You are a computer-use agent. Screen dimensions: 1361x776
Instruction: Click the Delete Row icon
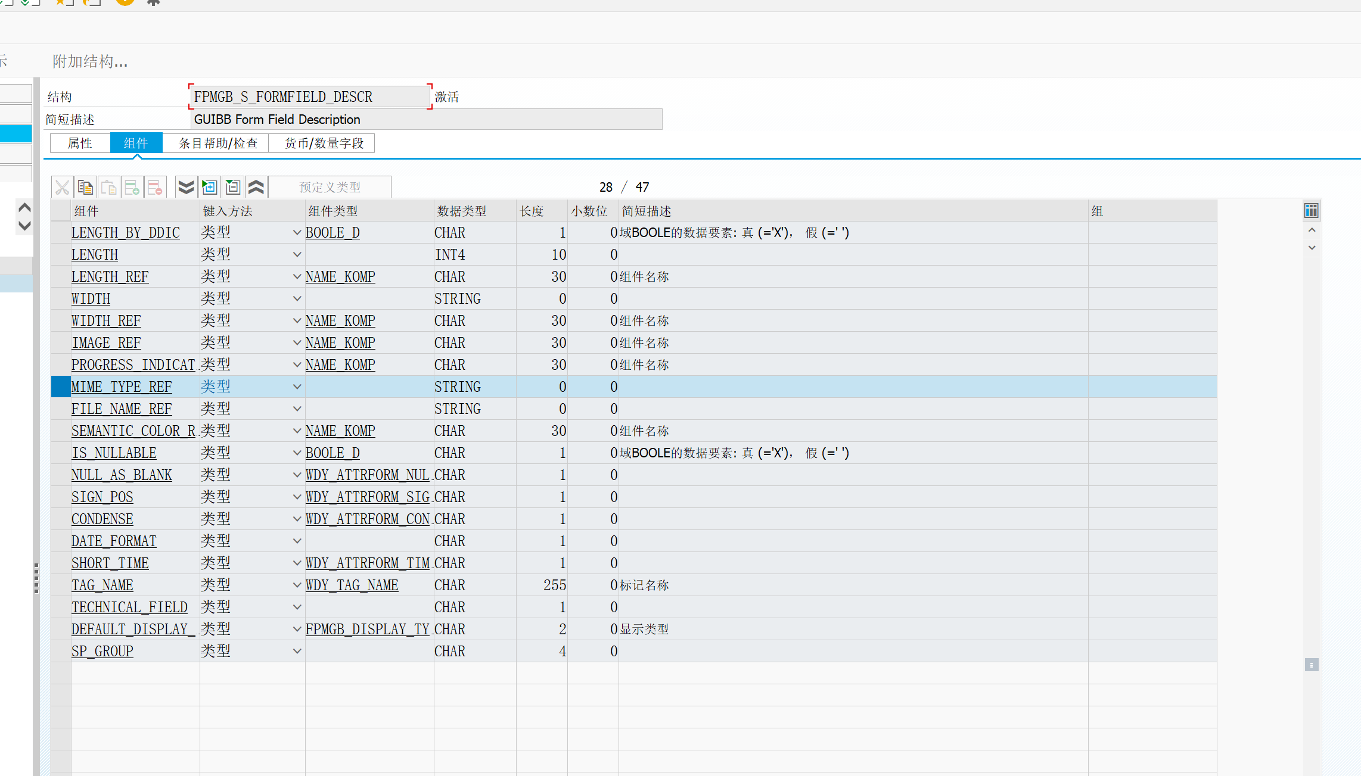155,188
